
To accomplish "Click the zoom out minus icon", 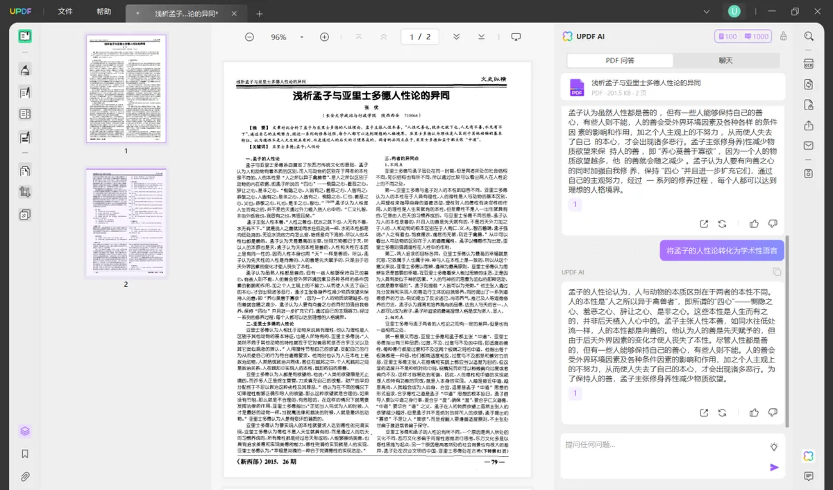I will [249, 37].
